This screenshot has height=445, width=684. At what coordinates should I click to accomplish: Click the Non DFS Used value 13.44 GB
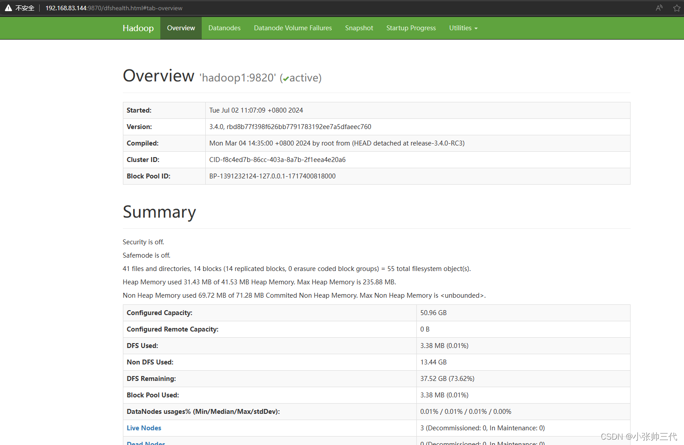[433, 362]
